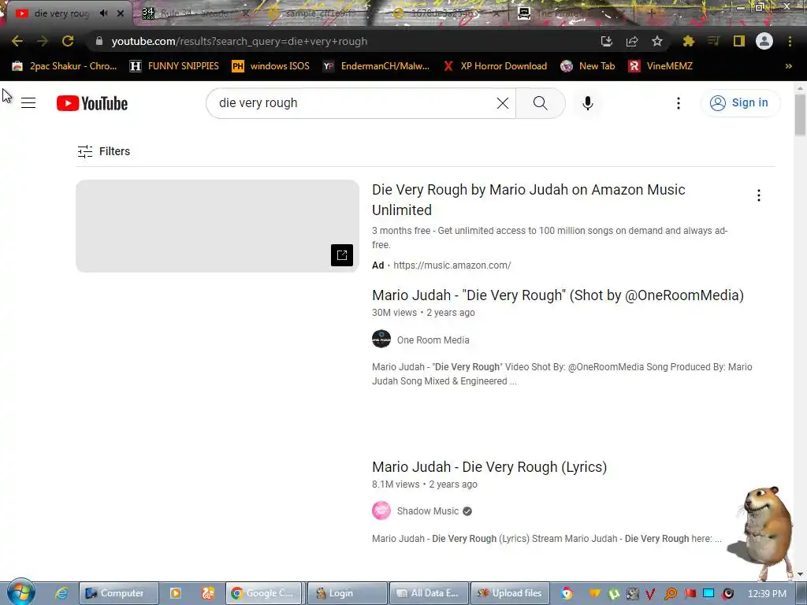The width and height of the screenshot is (807, 605).
Task: Open the YouTube hamburger guide menu
Action: 28,103
